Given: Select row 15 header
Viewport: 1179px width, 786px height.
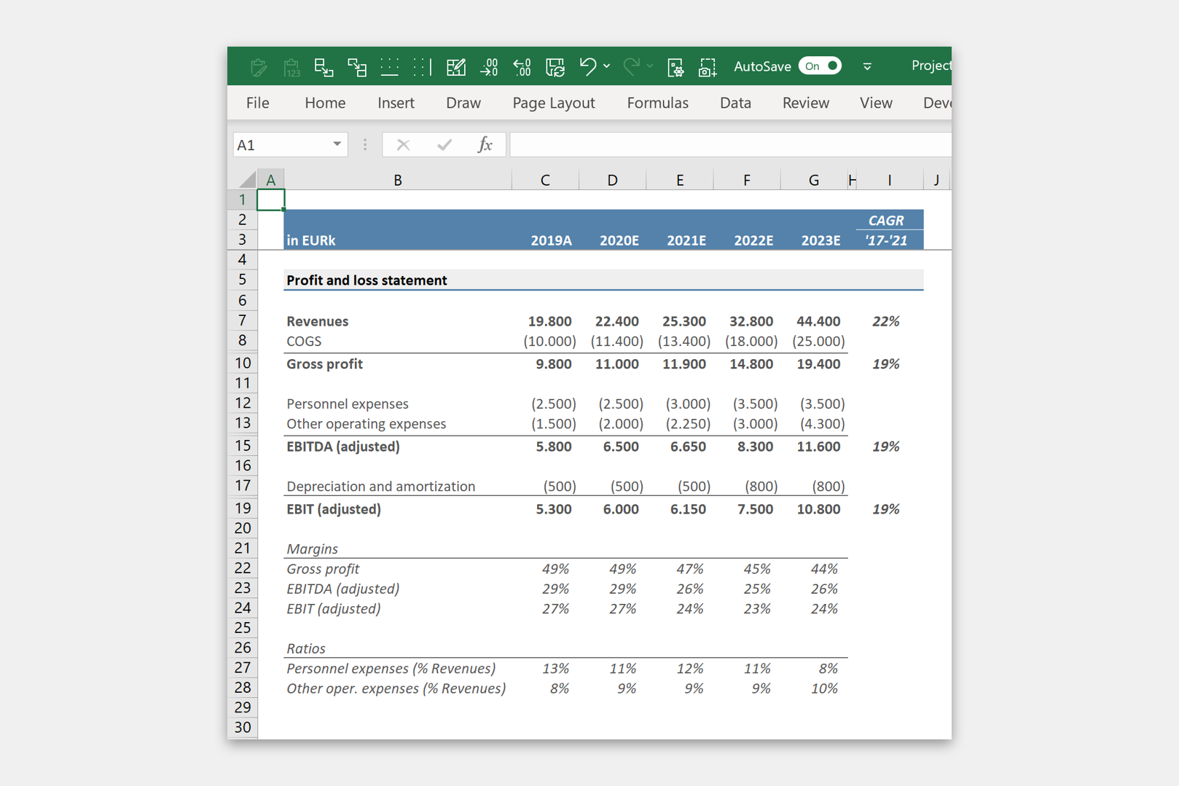Looking at the screenshot, I should pyautogui.click(x=243, y=446).
